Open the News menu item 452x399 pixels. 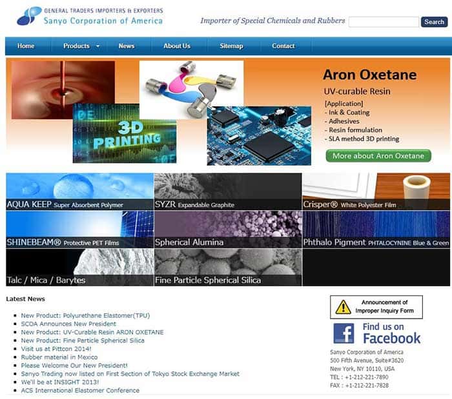click(x=127, y=46)
